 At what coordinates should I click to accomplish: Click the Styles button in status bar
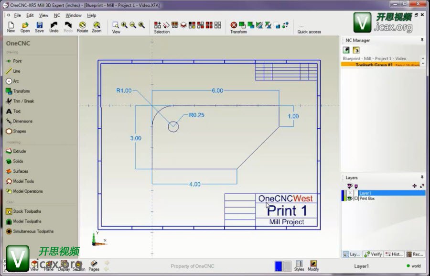click(x=299, y=265)
